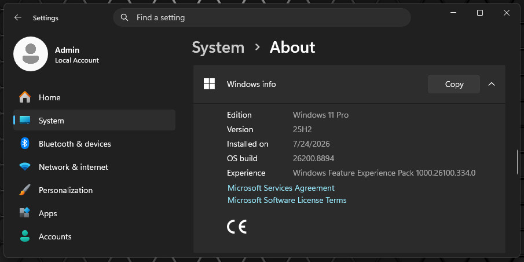This screenshot has width=524, height=262.
Task: Click the Home house icon
Action: [x=25, y=97]
